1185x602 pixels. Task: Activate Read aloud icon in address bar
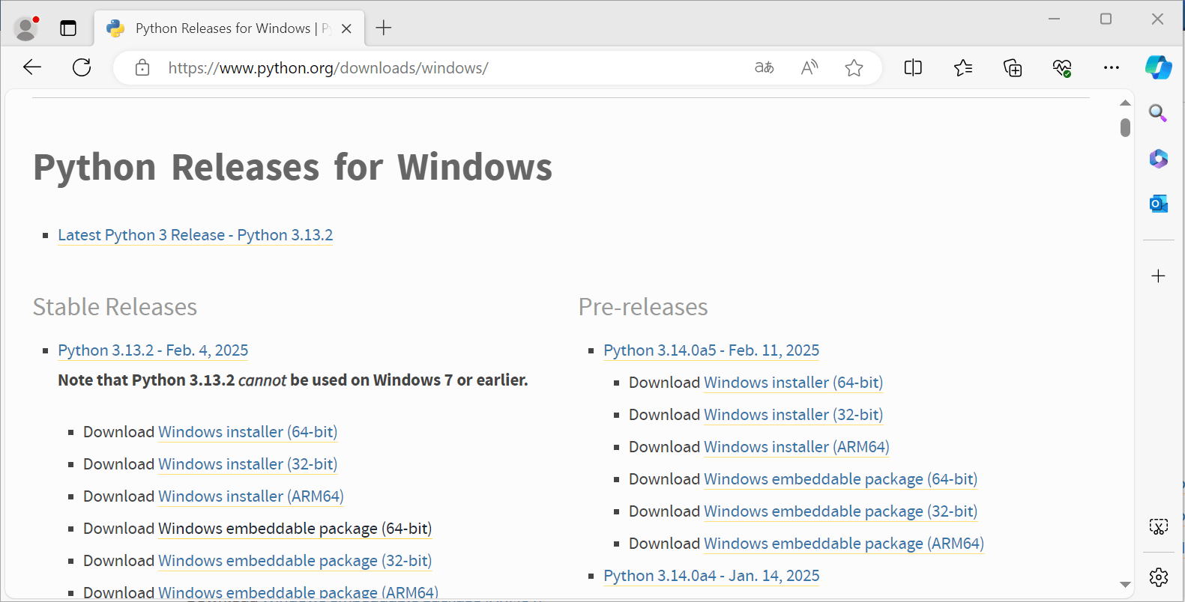tap(809, 67)
